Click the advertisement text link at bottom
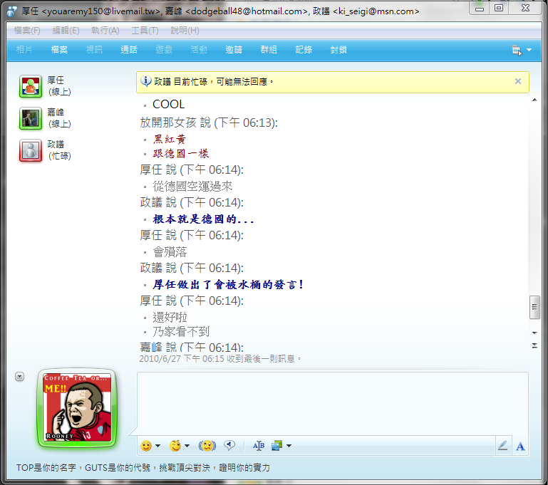 (x=143, y=467)
